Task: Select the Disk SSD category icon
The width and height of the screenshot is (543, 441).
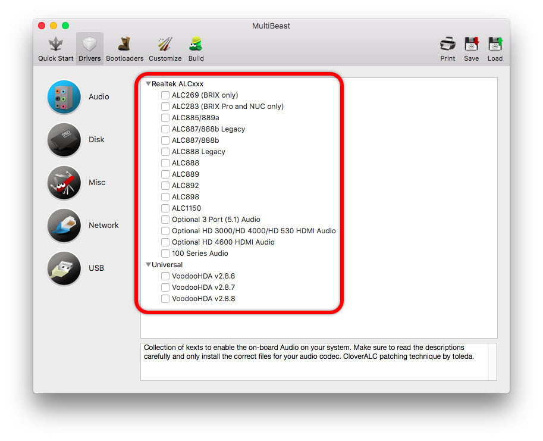Action: tap(64, 140)
